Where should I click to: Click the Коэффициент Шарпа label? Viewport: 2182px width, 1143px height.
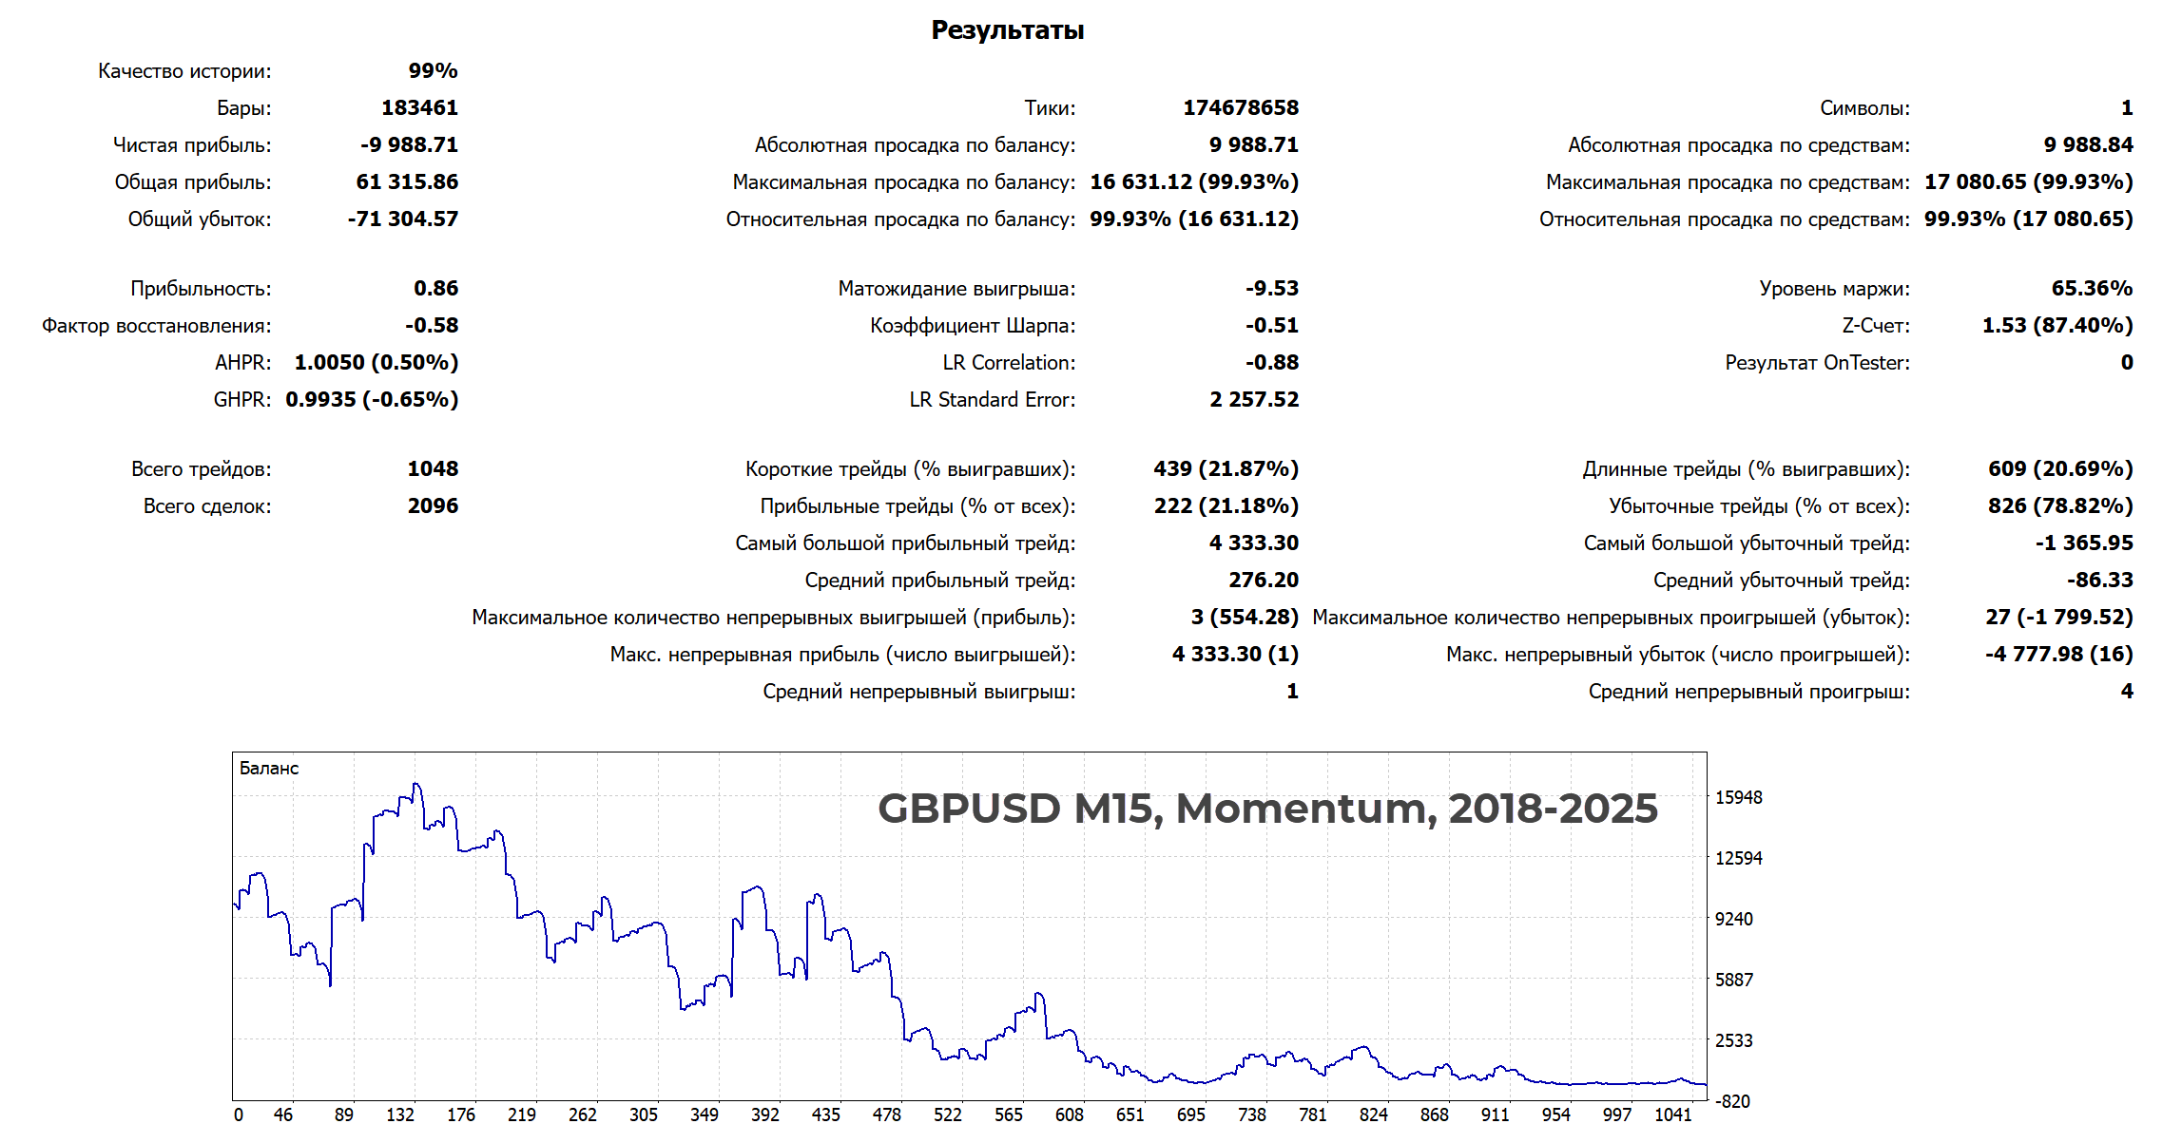[972, 325]
